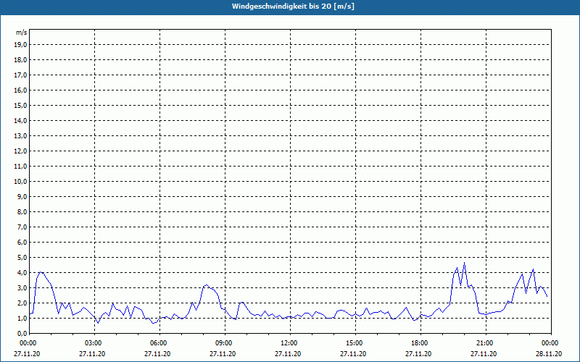580x362 pixels.
Task: Select the 5,0 y-axis label
Action: (22, 257)
